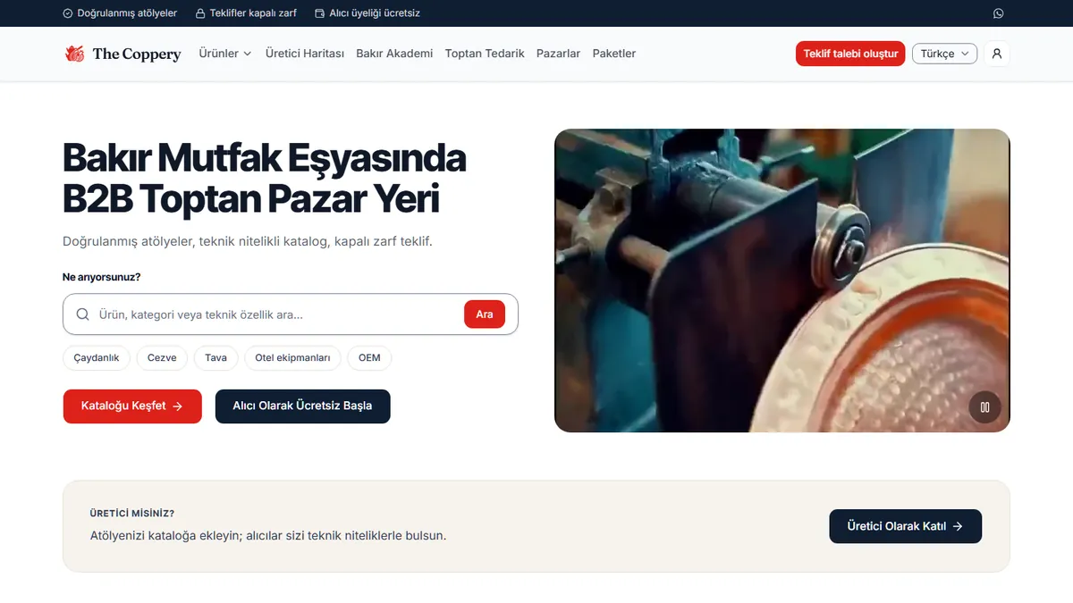
Task: Click "Teklifler kapalı zarf" text
Action: pyautogui.click(x=253, y=13)
